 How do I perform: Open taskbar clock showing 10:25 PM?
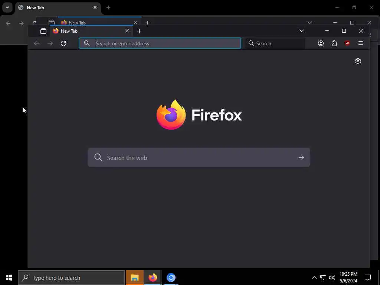(348, 278)
